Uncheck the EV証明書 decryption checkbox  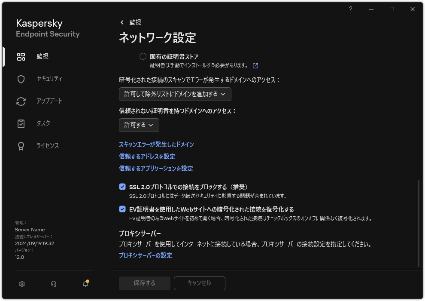click(x=122, y=209)
